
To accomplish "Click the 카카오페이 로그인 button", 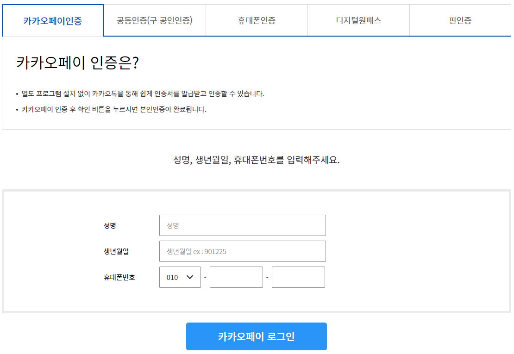I will click(257, 336).
